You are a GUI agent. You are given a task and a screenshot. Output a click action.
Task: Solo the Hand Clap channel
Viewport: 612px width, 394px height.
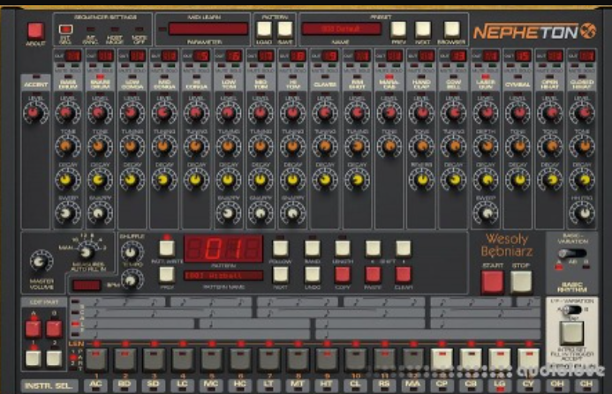[x=427, y=65]
